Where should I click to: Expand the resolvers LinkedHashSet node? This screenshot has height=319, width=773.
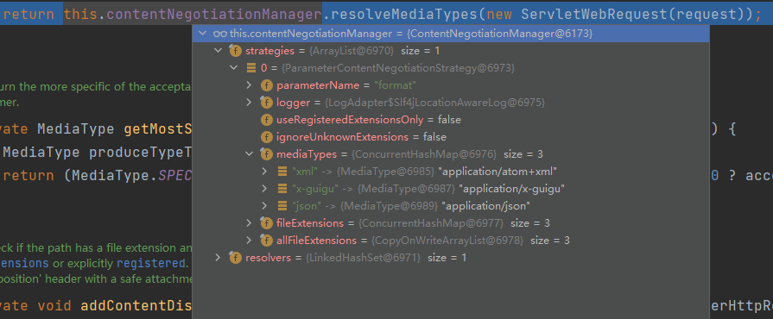[x=218, y=258]
